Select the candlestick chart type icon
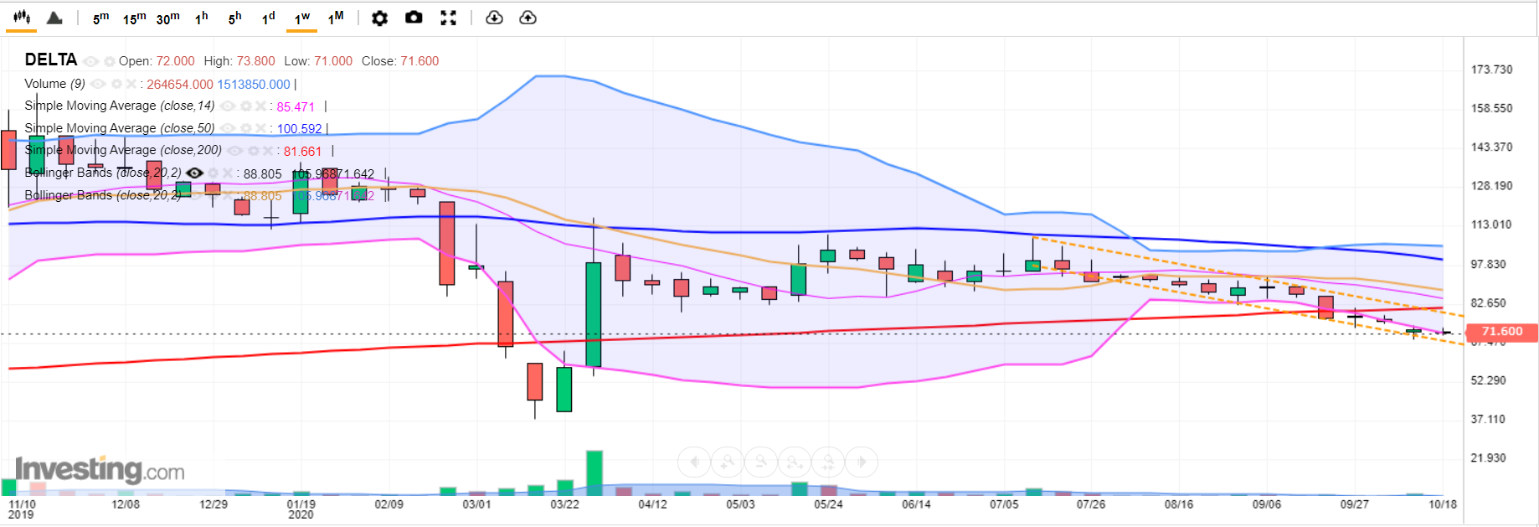1539x527 pixels. click(21, 18)
